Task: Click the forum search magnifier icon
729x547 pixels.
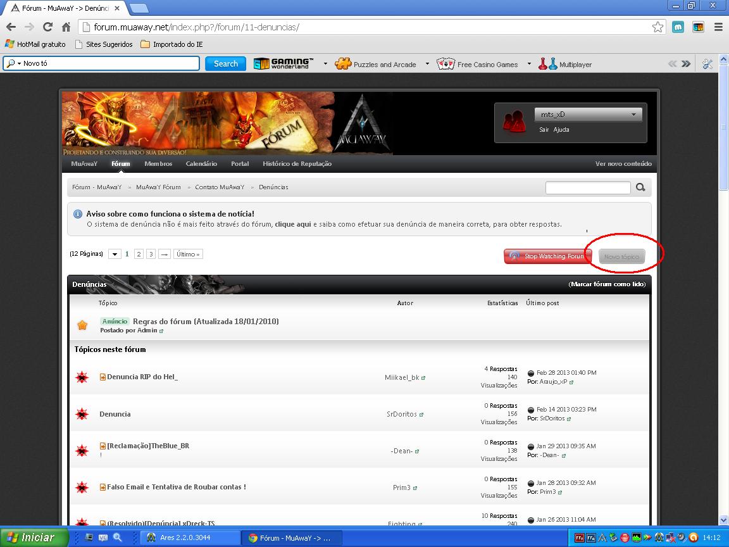Action: coord(640,187)
